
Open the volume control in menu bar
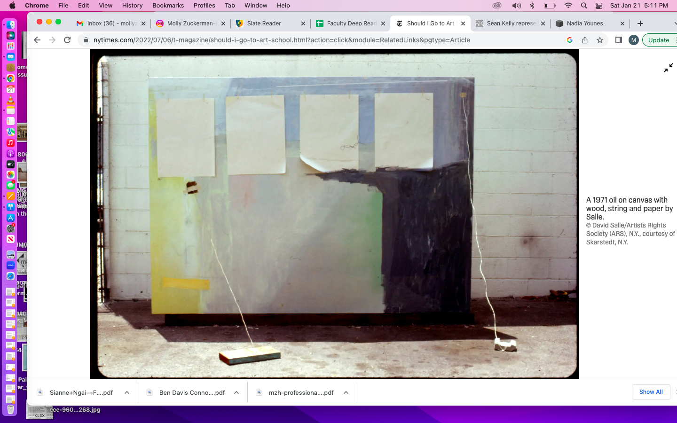[x=516, y=6]
